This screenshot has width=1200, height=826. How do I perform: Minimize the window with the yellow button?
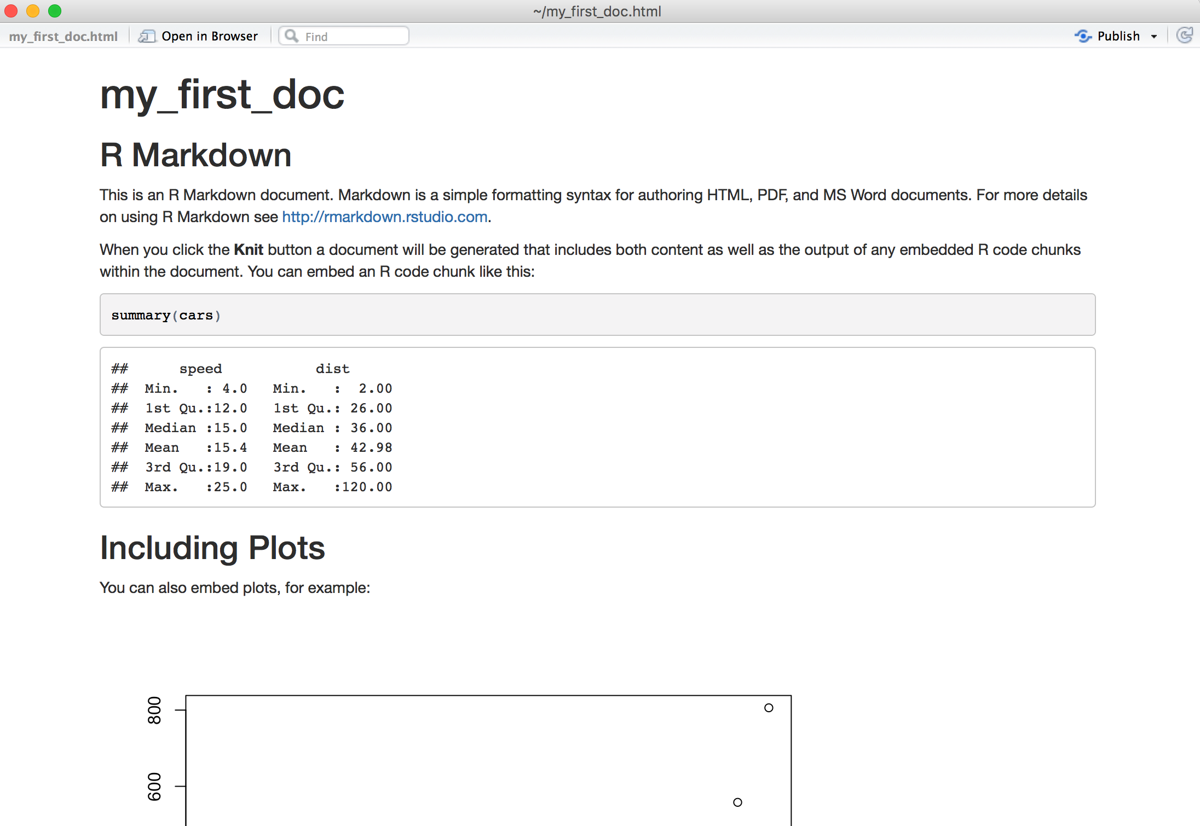coord(33,11)
